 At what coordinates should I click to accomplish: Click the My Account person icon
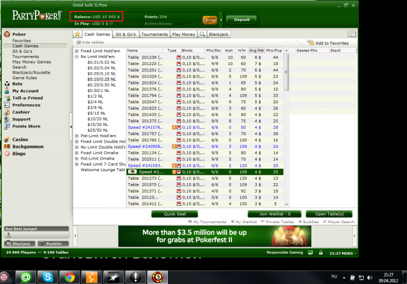tap(7, 91)
